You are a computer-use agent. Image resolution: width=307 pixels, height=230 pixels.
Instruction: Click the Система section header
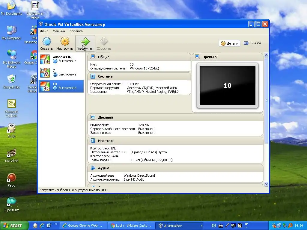[x=139, y=76]
